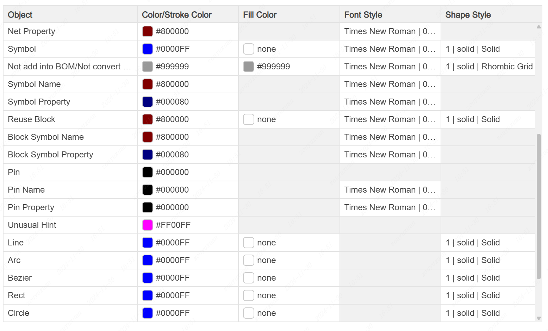Open the Symbol Property navy color swatch
Screen dimensions: 548x331
[x=147, y=102]
